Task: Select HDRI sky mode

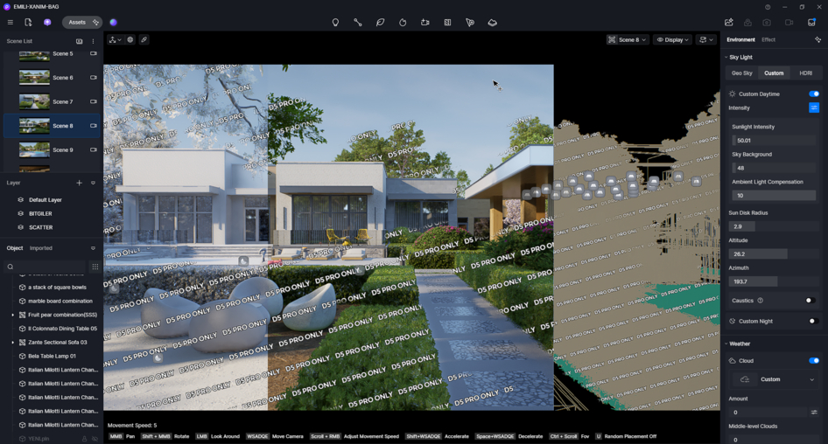Action: click(805, 73)
